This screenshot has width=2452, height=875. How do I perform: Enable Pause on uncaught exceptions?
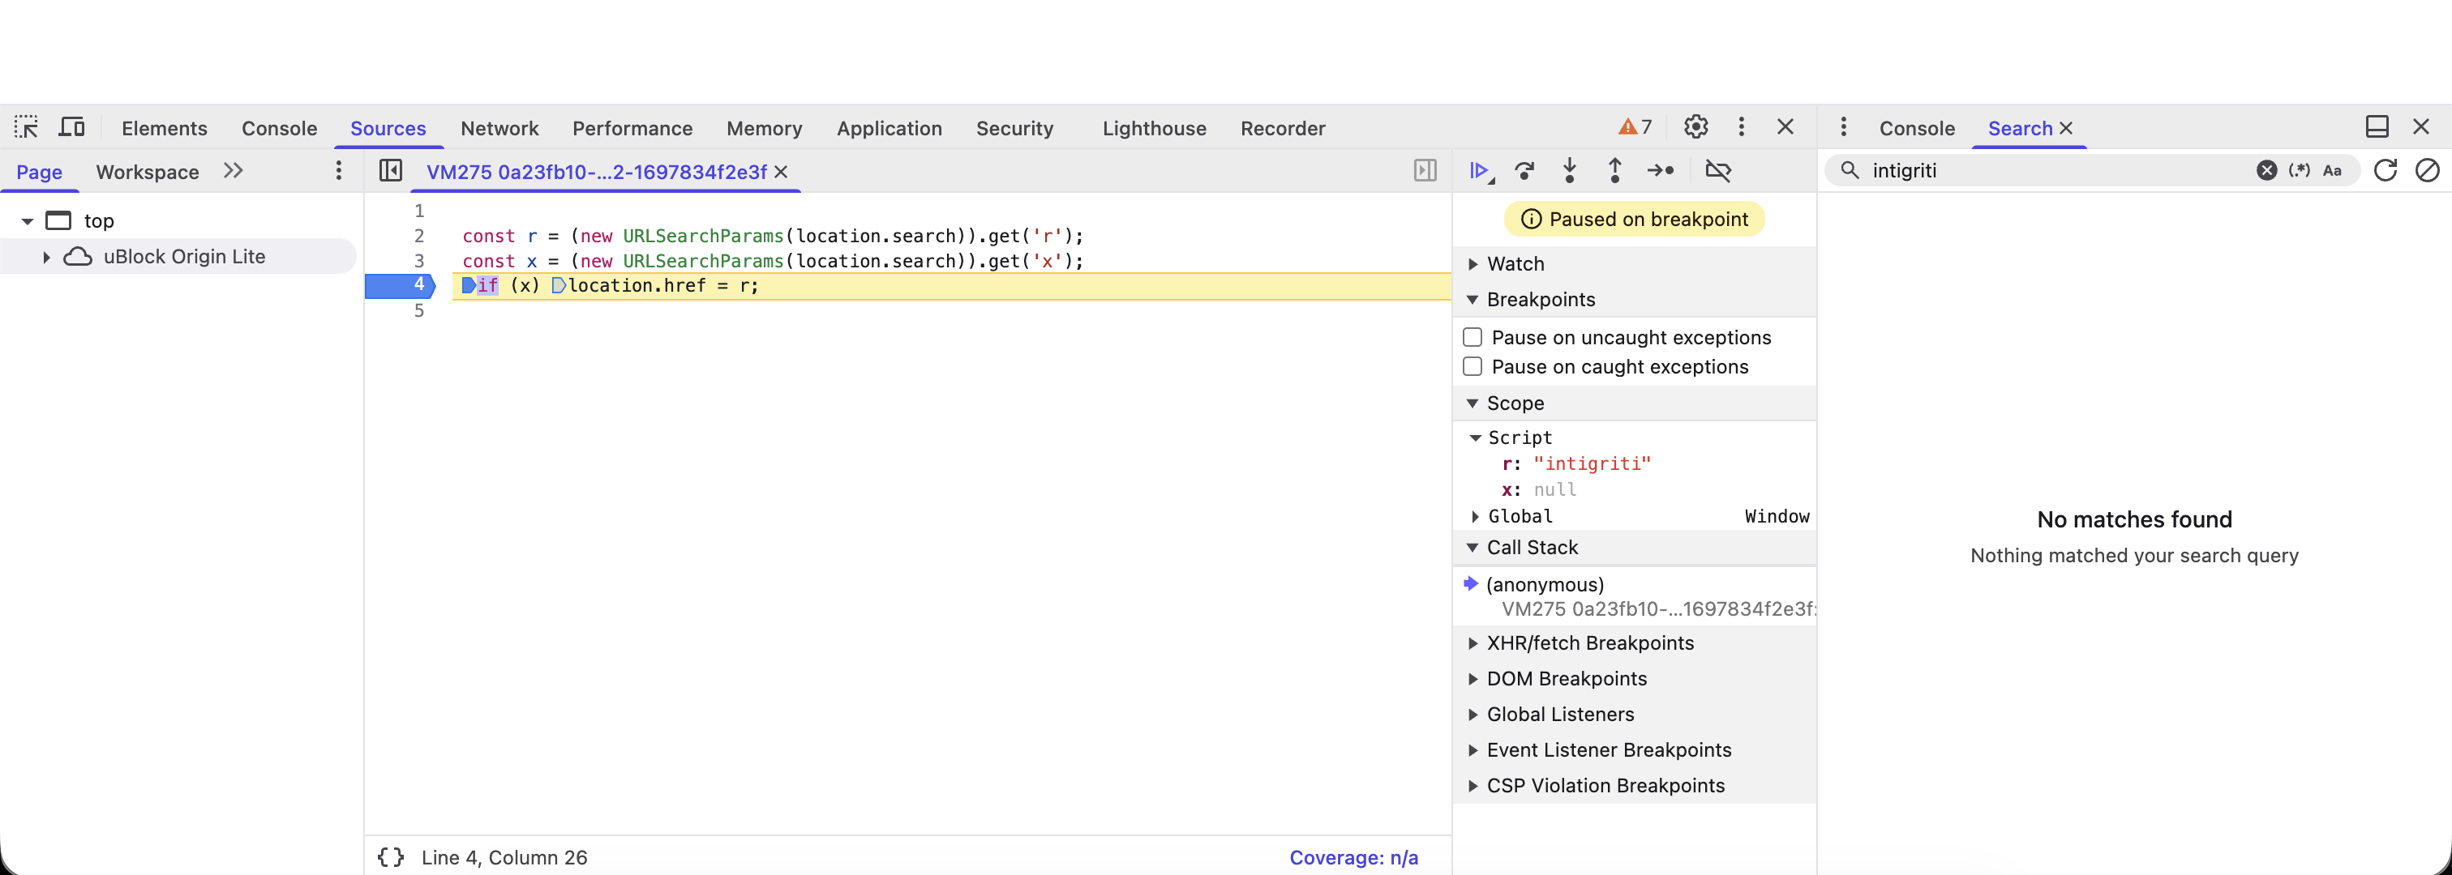[x=1472, y=337]
